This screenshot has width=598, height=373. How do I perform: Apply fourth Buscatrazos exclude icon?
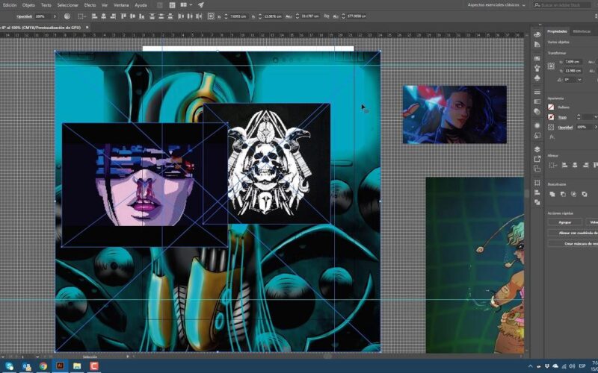click(584, 194)
